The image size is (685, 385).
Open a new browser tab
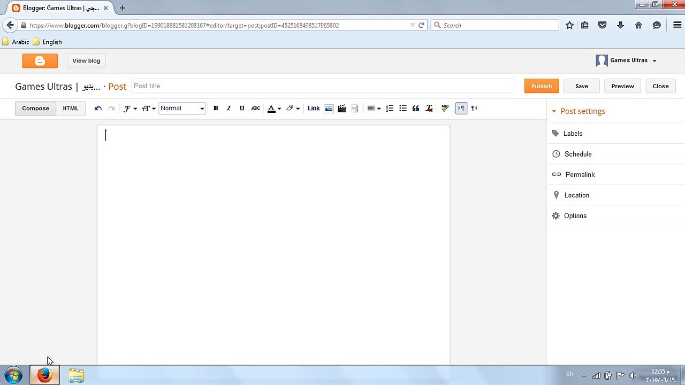(x=122, y=8)
